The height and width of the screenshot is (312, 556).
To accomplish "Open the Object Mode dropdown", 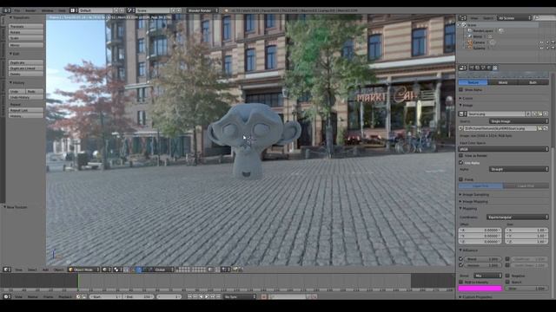I will click(x=84, y=270).
